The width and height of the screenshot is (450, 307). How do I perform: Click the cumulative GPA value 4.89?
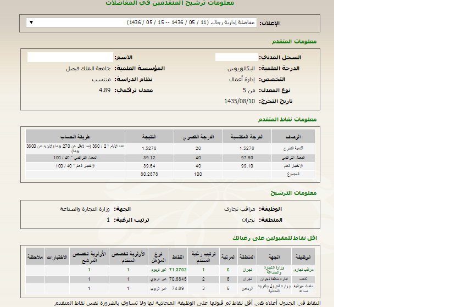click(x=105, y=91)
